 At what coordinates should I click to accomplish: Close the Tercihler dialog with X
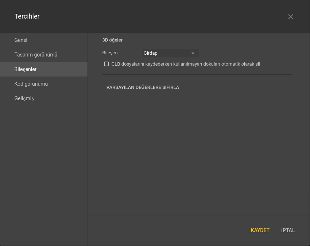[290, 17]
